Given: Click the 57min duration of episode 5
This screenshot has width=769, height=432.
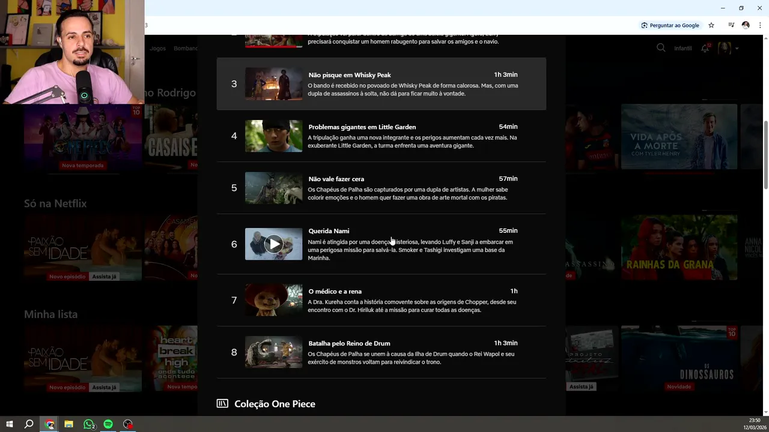Looking at the screenshot, I should (x=508, y=179).
